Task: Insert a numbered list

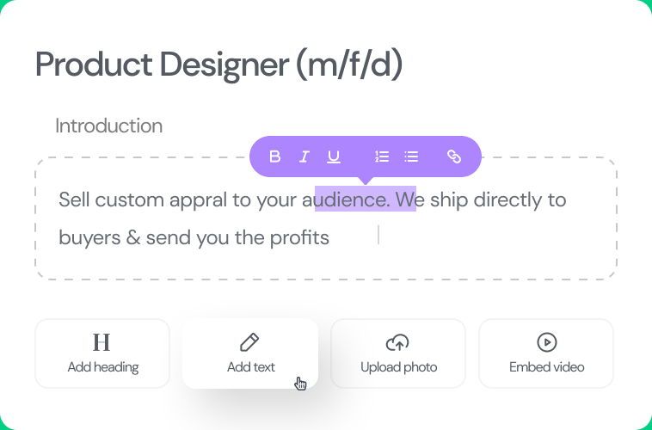Action: [x=383, y=157]
